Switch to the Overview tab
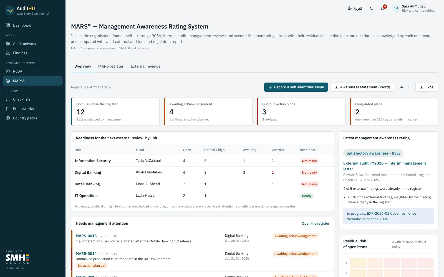Image resolution: width=444 pixels, height=277 pixels. [83, 66]
